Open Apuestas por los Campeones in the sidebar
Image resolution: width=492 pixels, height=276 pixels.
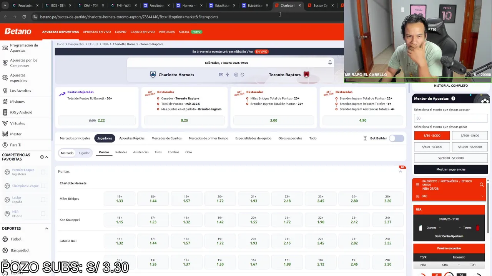[23, 63]
